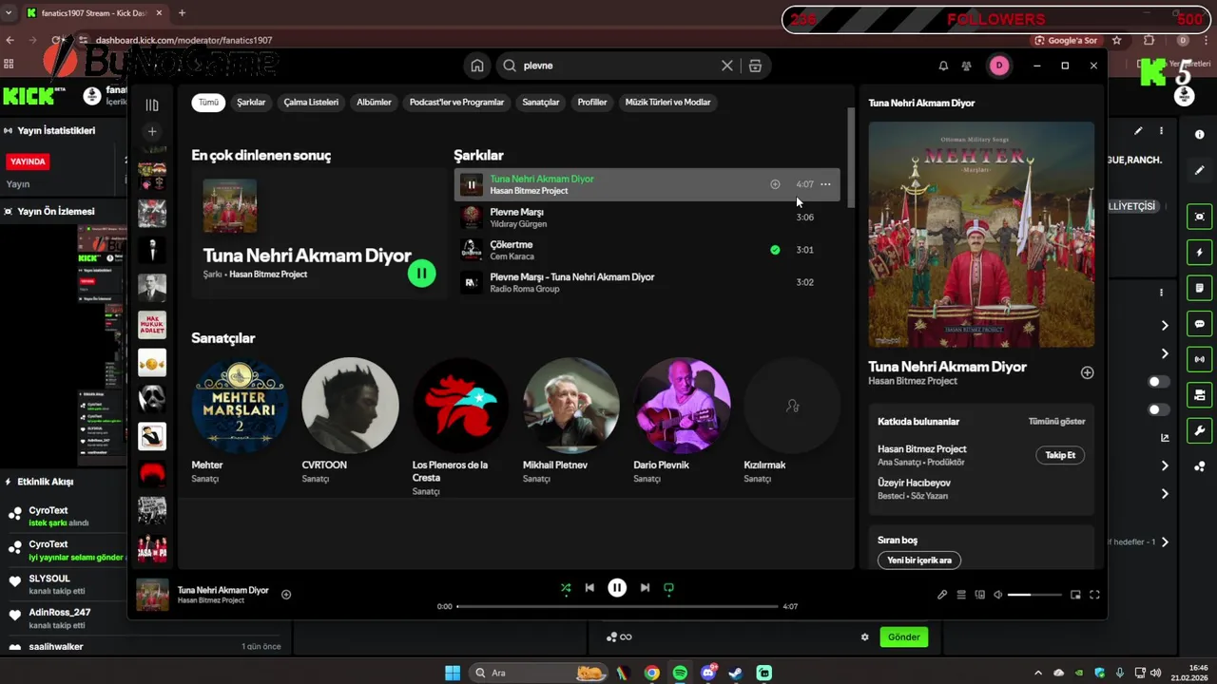
Task: Create a playlist with the plus icon in sidebar
Action: 152,131
